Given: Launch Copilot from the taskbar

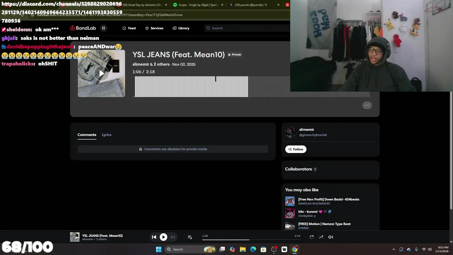Looking at the screenshot, I should tap(232, 249).
